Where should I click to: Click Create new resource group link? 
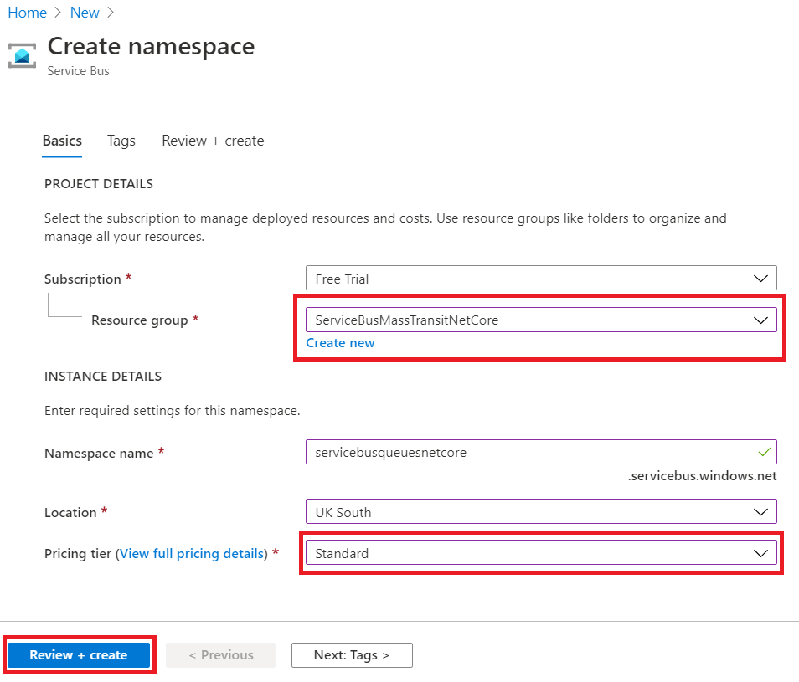(340, 343)
